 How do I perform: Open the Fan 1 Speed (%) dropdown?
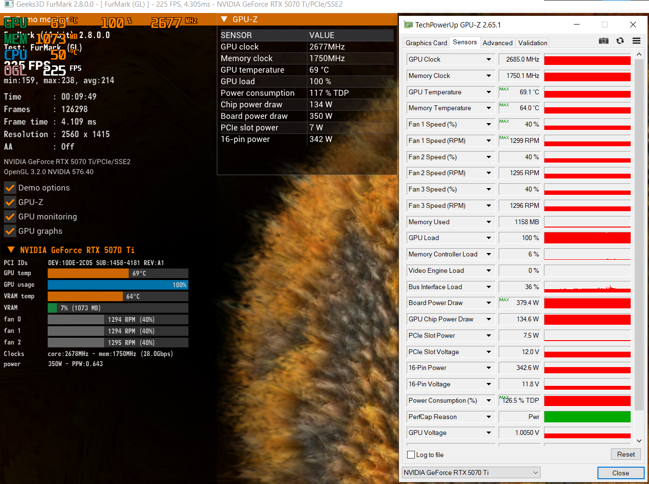click(x=489, y=124)
